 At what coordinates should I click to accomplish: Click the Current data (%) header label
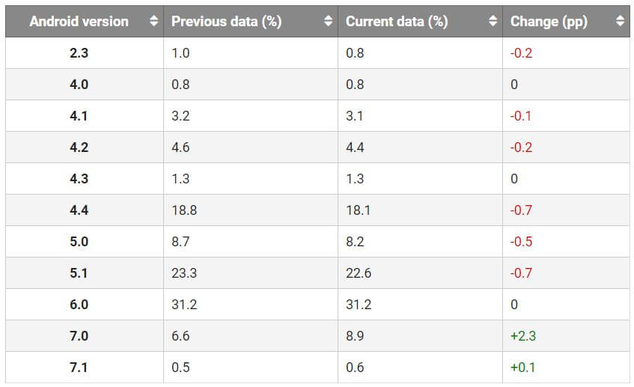pyautogui.click(x=397, y=22)
